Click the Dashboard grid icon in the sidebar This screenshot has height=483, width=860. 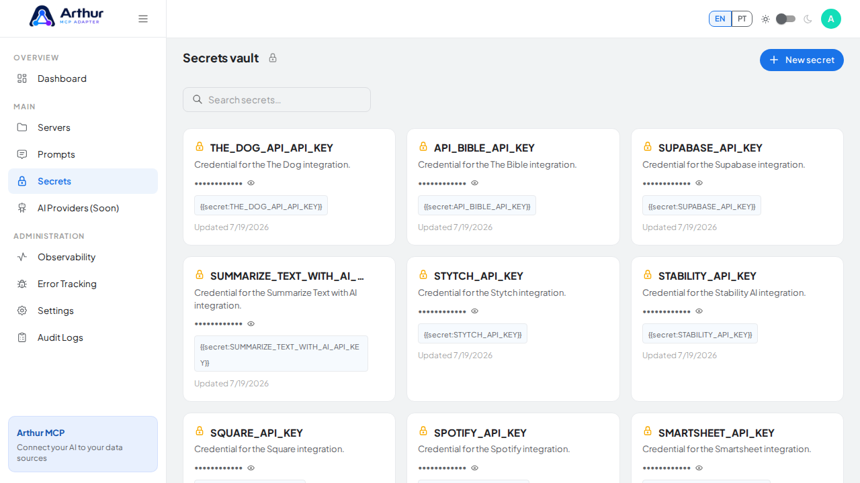22,78
